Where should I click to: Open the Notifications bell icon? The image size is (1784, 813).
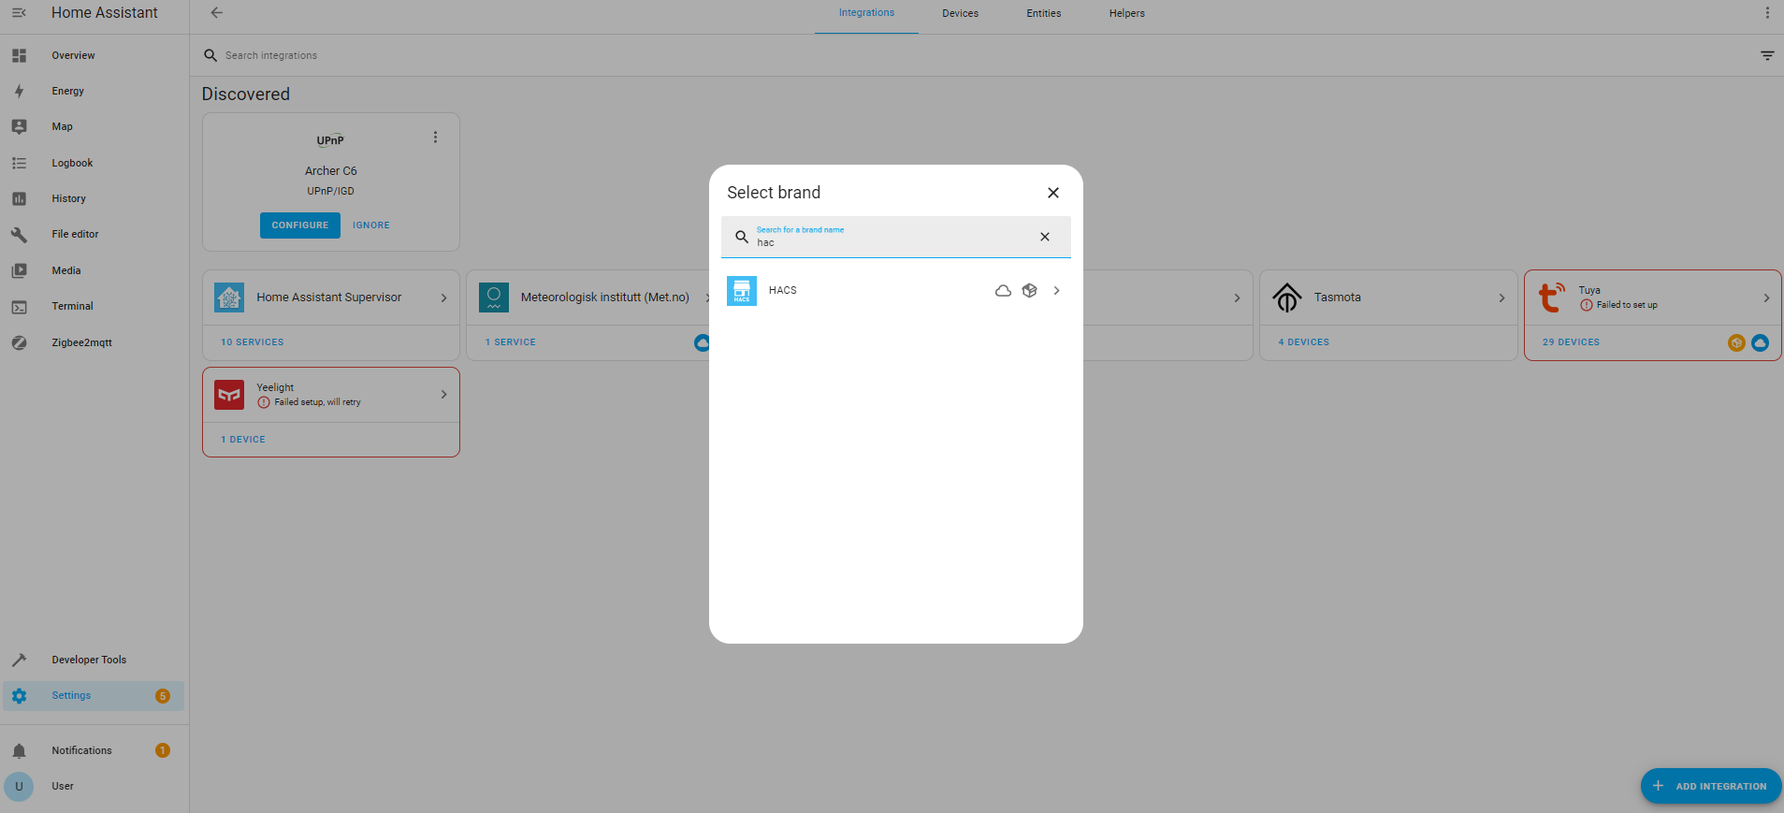(x=19, y=750)
